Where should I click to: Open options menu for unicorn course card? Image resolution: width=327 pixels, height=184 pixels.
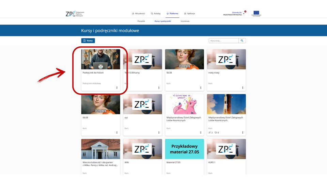tap(201, 133)
